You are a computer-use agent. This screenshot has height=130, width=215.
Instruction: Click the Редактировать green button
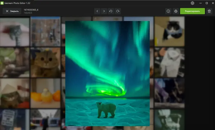pos(192,11)
